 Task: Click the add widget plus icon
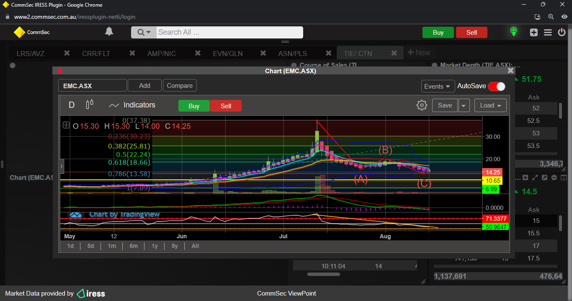533,33
